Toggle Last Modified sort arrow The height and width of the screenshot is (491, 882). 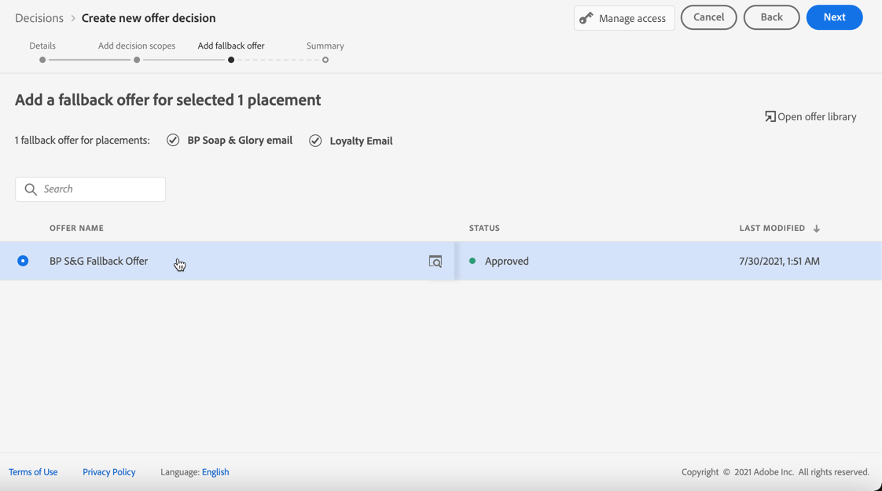pyautogui.click(x=817, y=229)
